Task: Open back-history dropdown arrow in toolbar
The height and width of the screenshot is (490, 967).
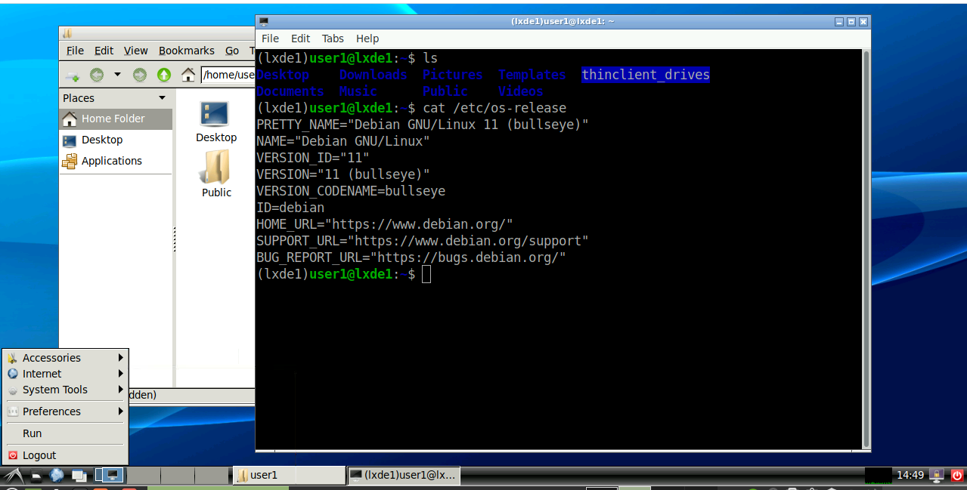Action: point(117,75)
